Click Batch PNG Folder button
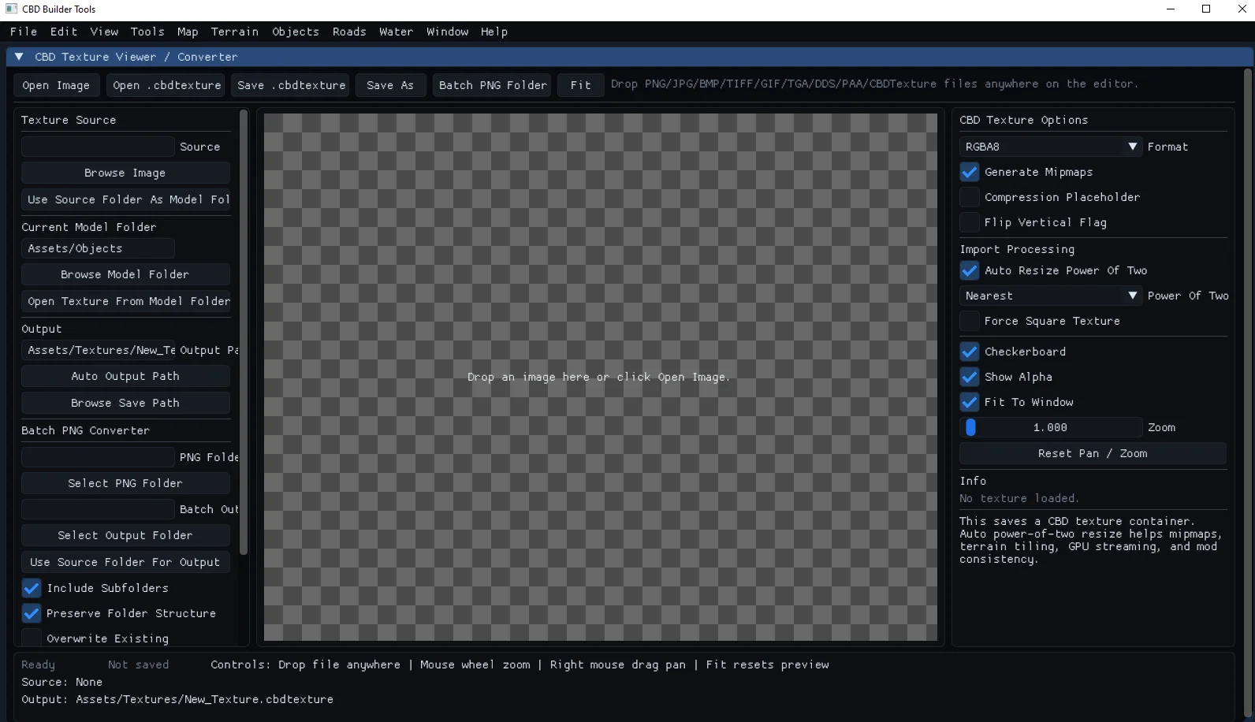 tap(493, 85)
